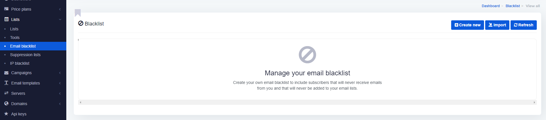
Task: Expand the Servers menu chevron
Action: [60, 93]
